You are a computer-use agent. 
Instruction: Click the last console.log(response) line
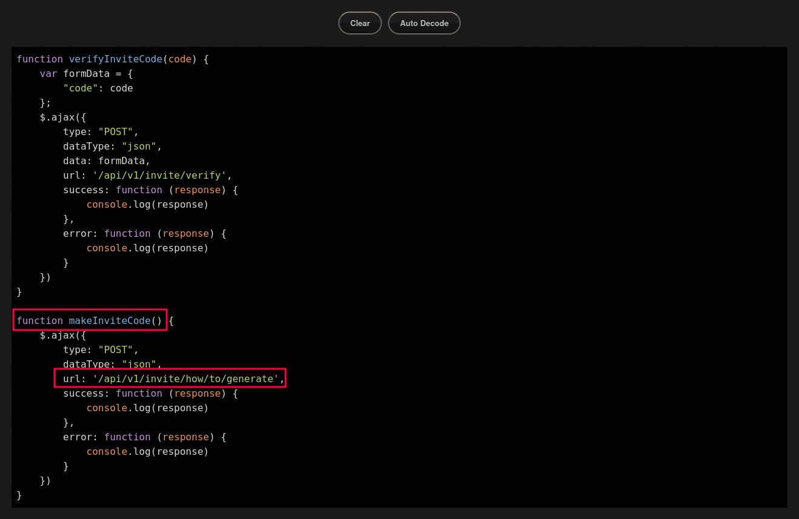coord(147,451)
